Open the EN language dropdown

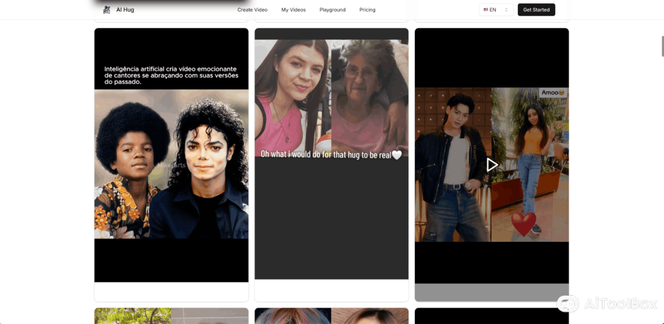(x=496, y=9)
